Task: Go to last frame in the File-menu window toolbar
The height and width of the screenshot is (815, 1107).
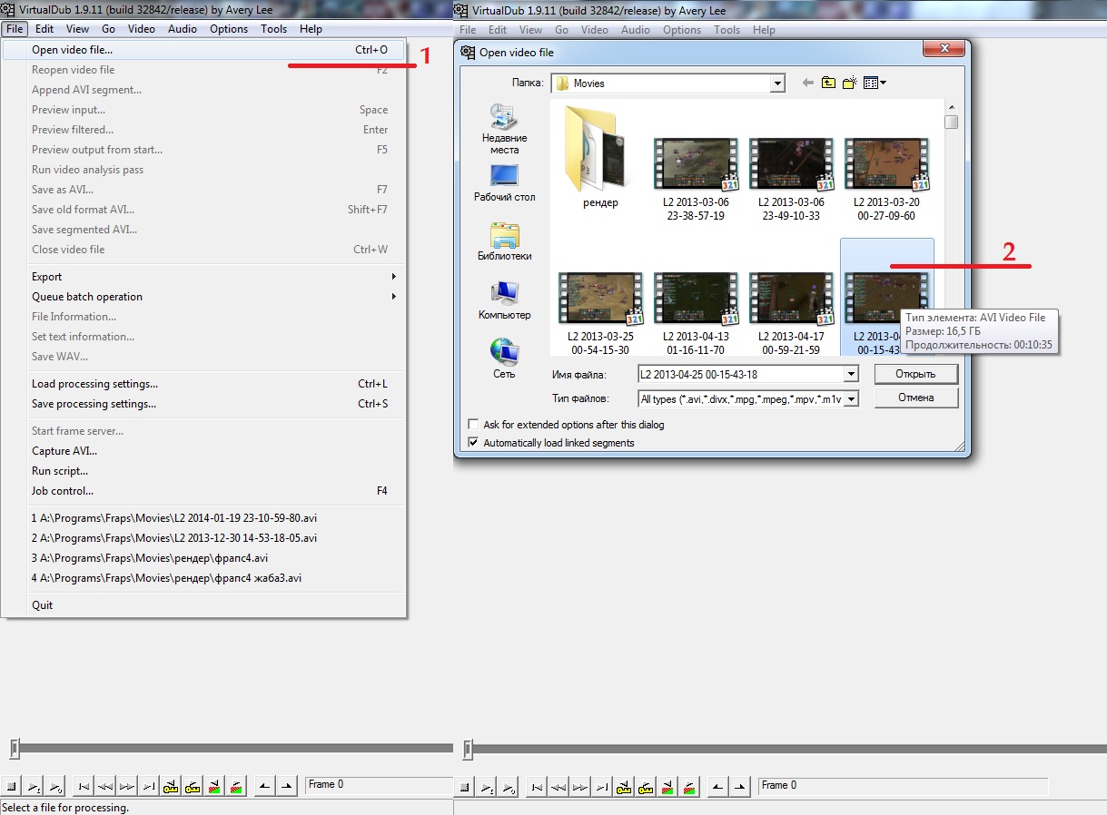Action: pyautogui.click(x=149, y=786)
